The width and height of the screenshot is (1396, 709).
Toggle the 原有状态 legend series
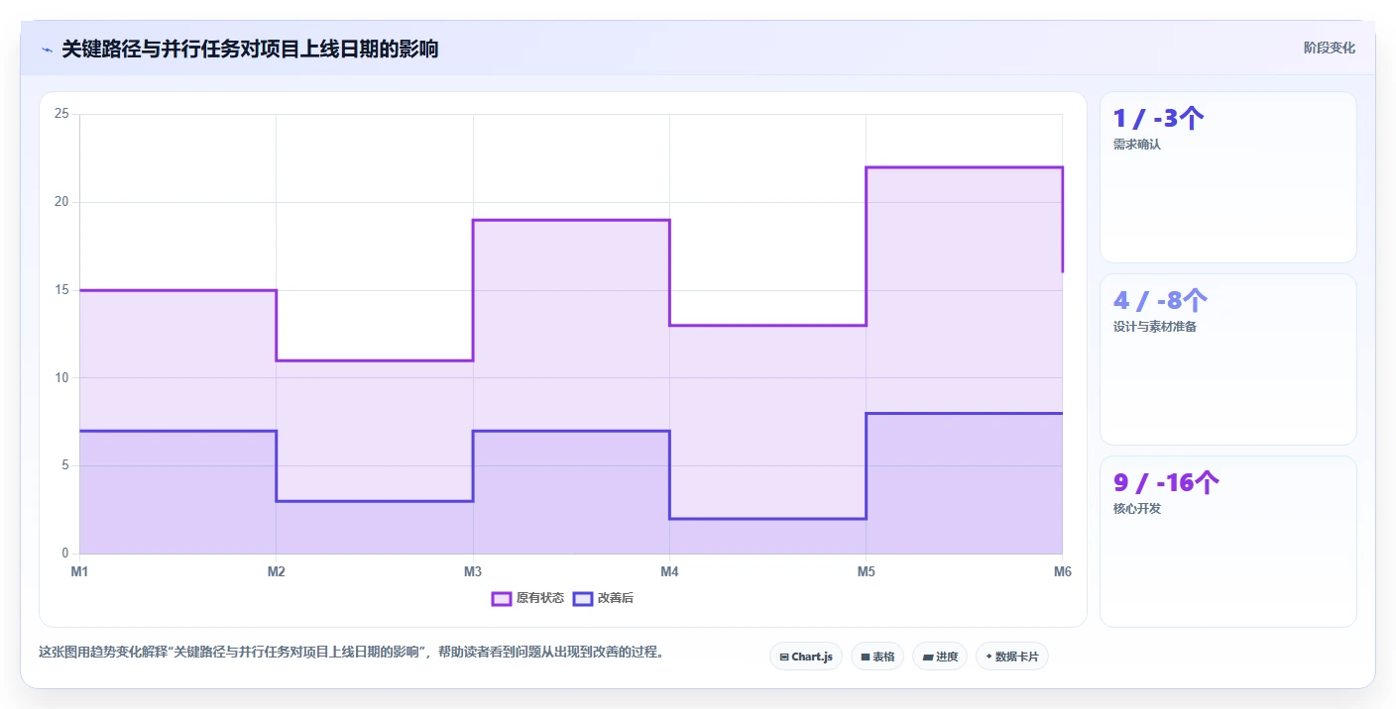click(528, 598)
